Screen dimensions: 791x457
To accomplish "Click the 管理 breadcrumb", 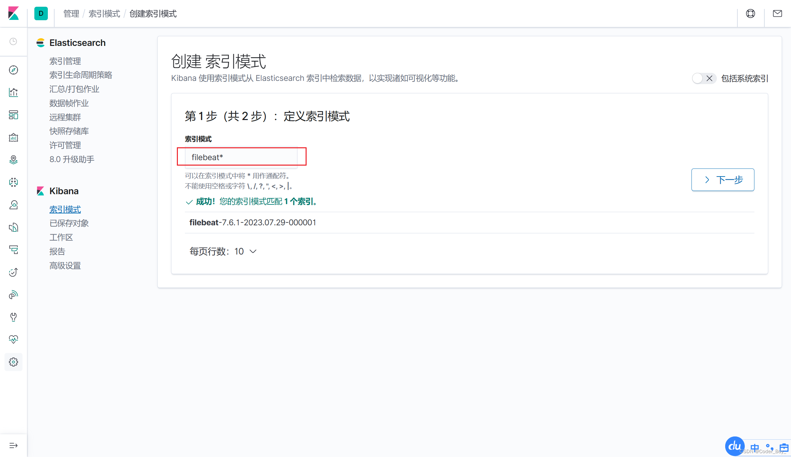I will [71, 13].
